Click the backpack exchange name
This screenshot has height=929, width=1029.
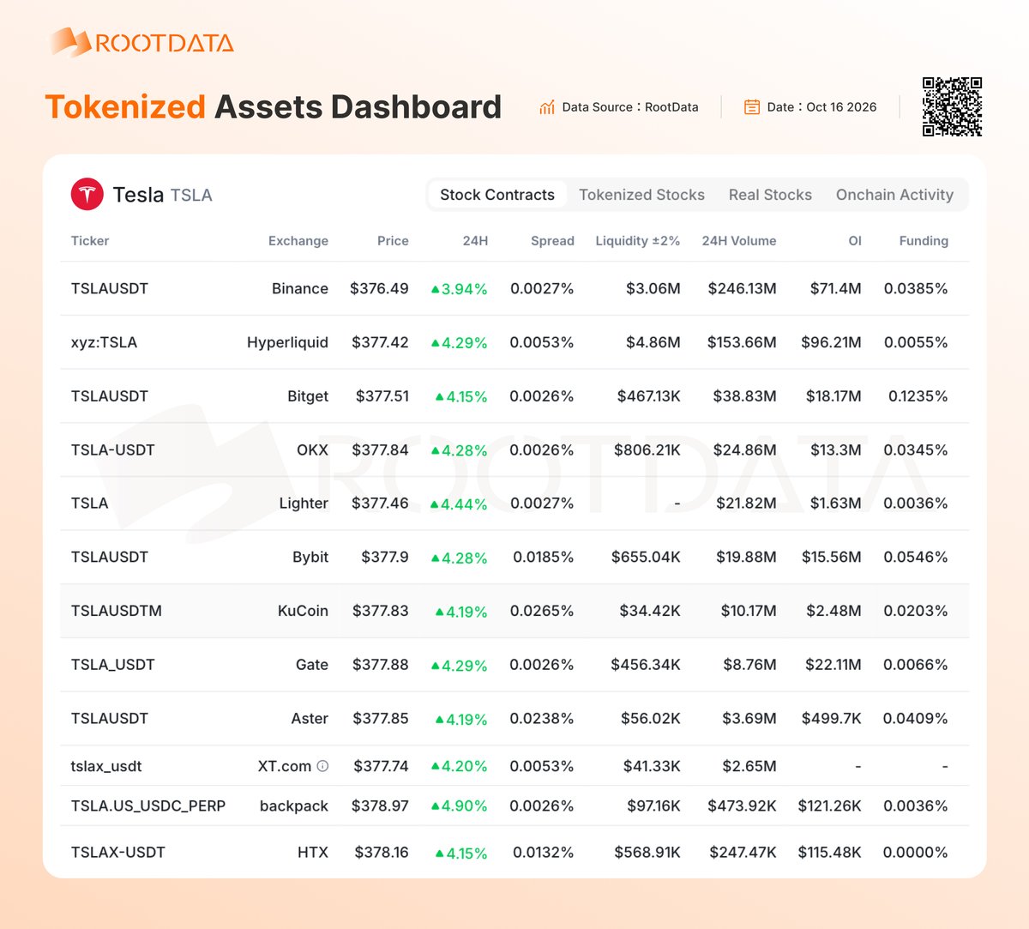pyautogui.click(x=294, y=806)
